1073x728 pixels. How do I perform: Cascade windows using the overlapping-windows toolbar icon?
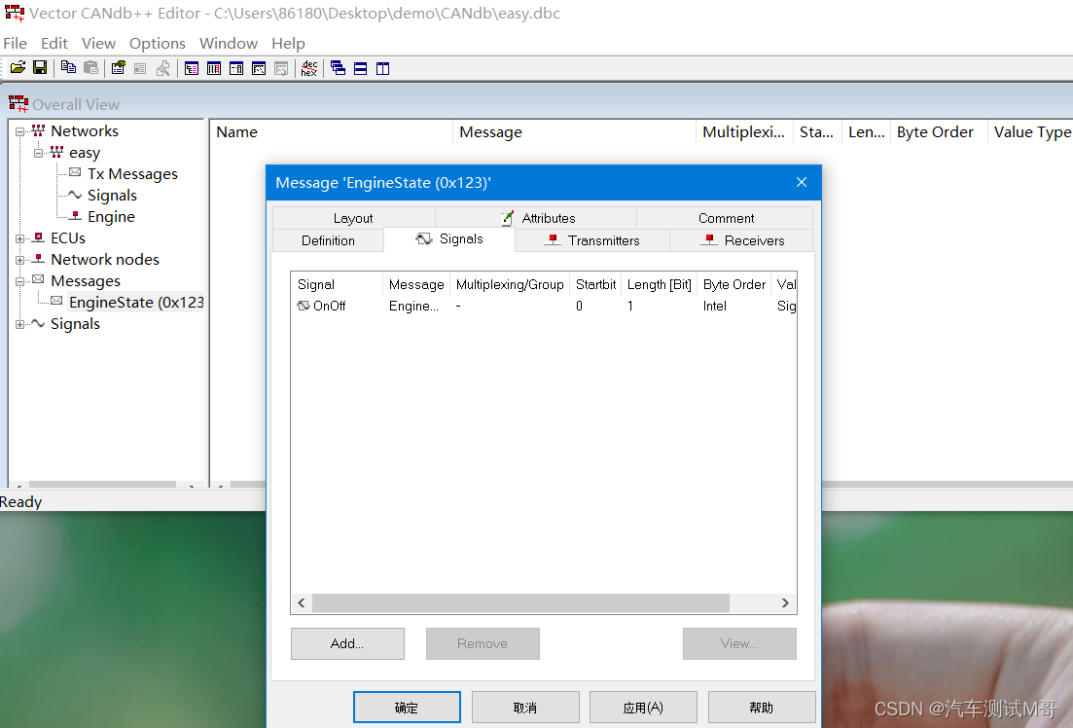339,68
